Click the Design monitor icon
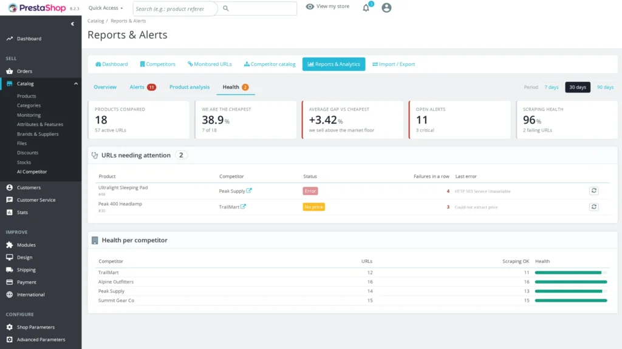This screenshot has height=349, width=622. (10, 257)
